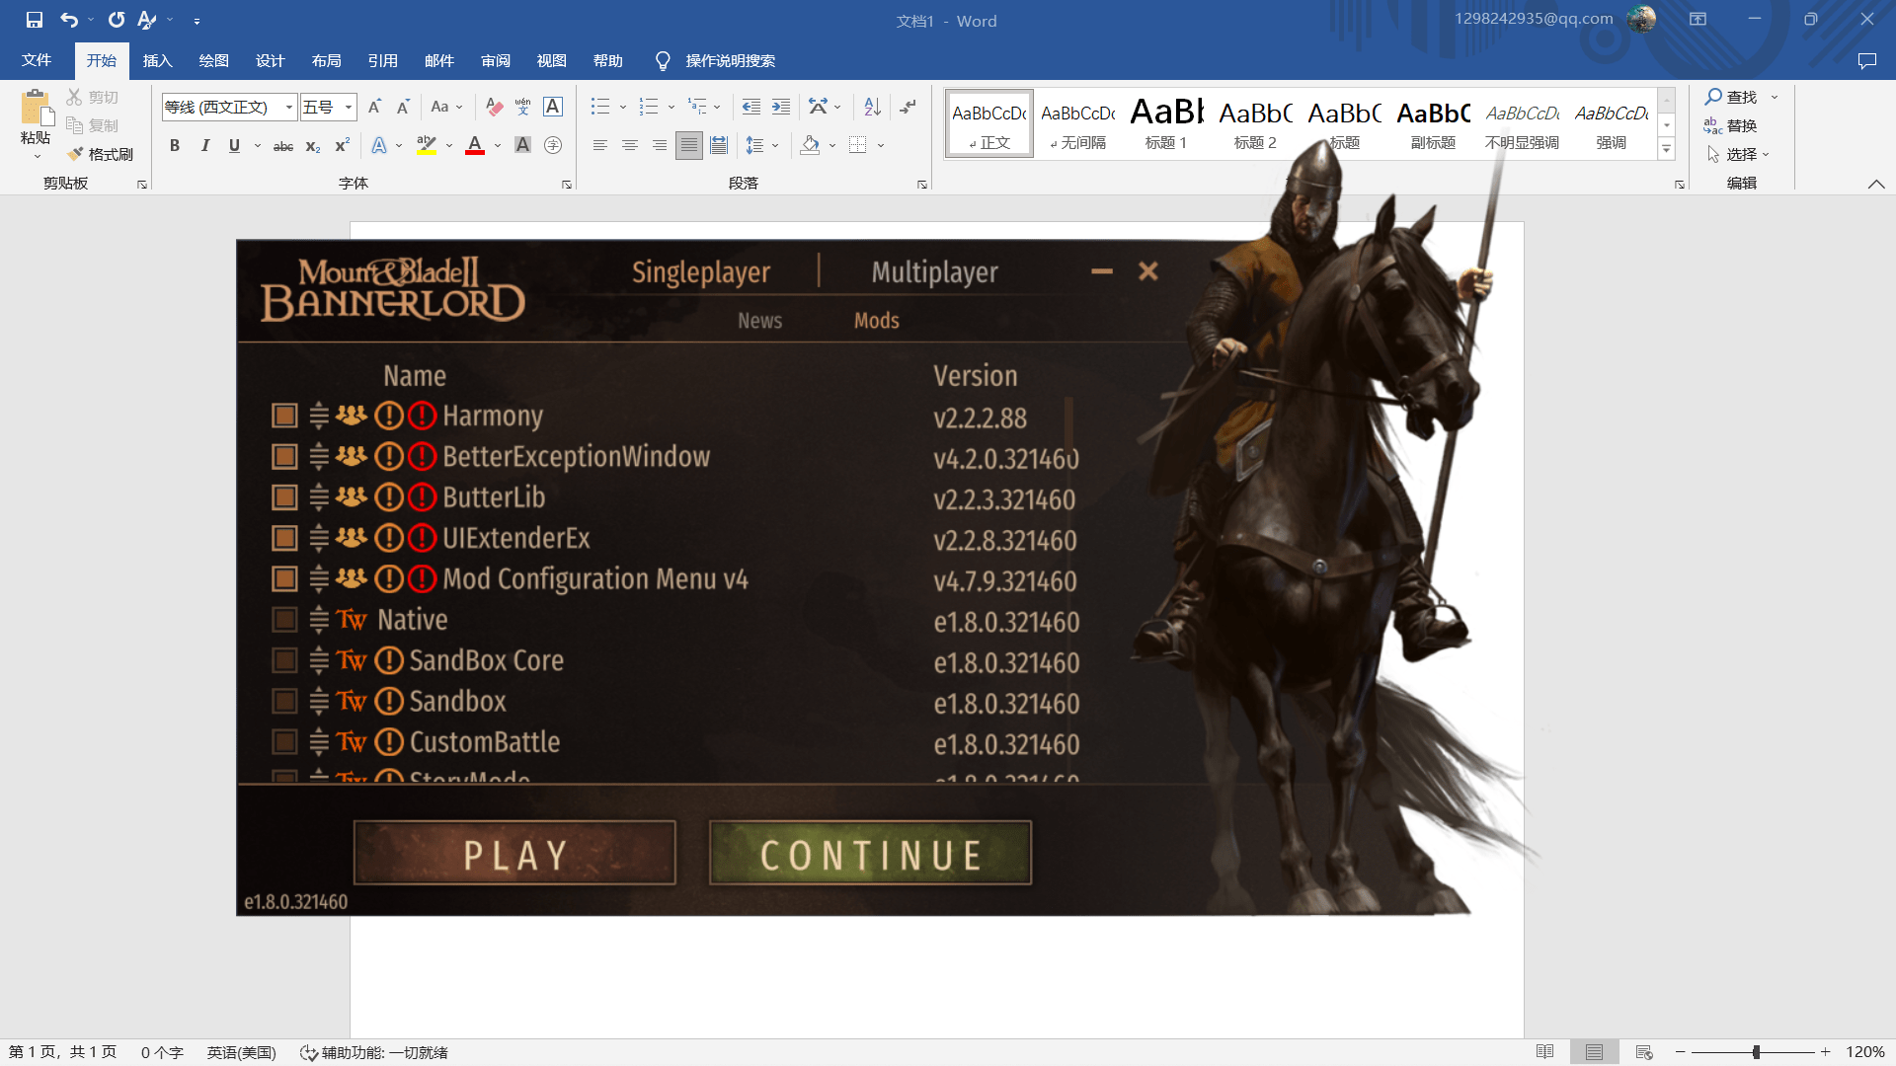
Task: Open Select dropdown in Editing group
Action: (x=1738, y=154)
